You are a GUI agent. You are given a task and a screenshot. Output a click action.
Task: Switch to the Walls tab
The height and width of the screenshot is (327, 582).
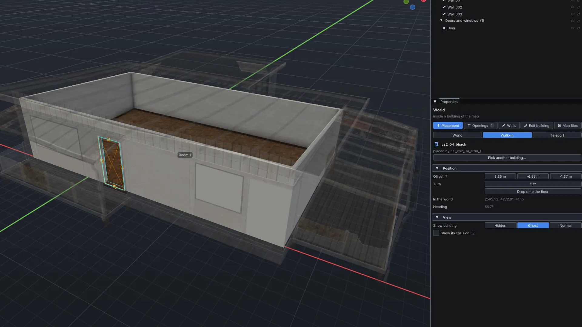click(x=509, y=126)
